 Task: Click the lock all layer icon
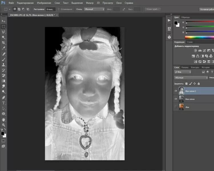pyautogui.click(x=199, y=84)
